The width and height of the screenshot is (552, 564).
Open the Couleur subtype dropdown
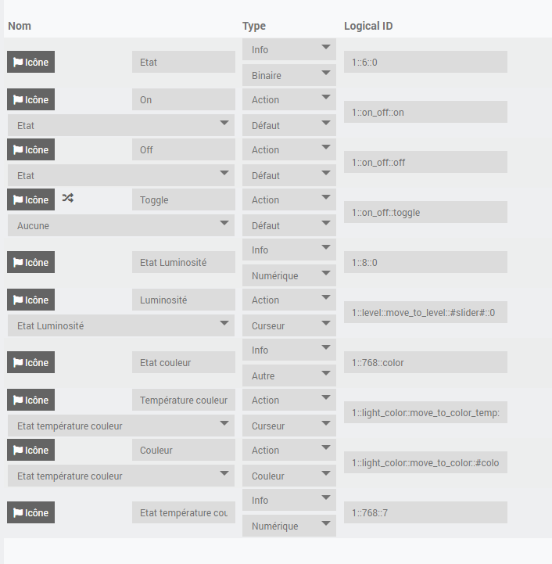[289, 476]
